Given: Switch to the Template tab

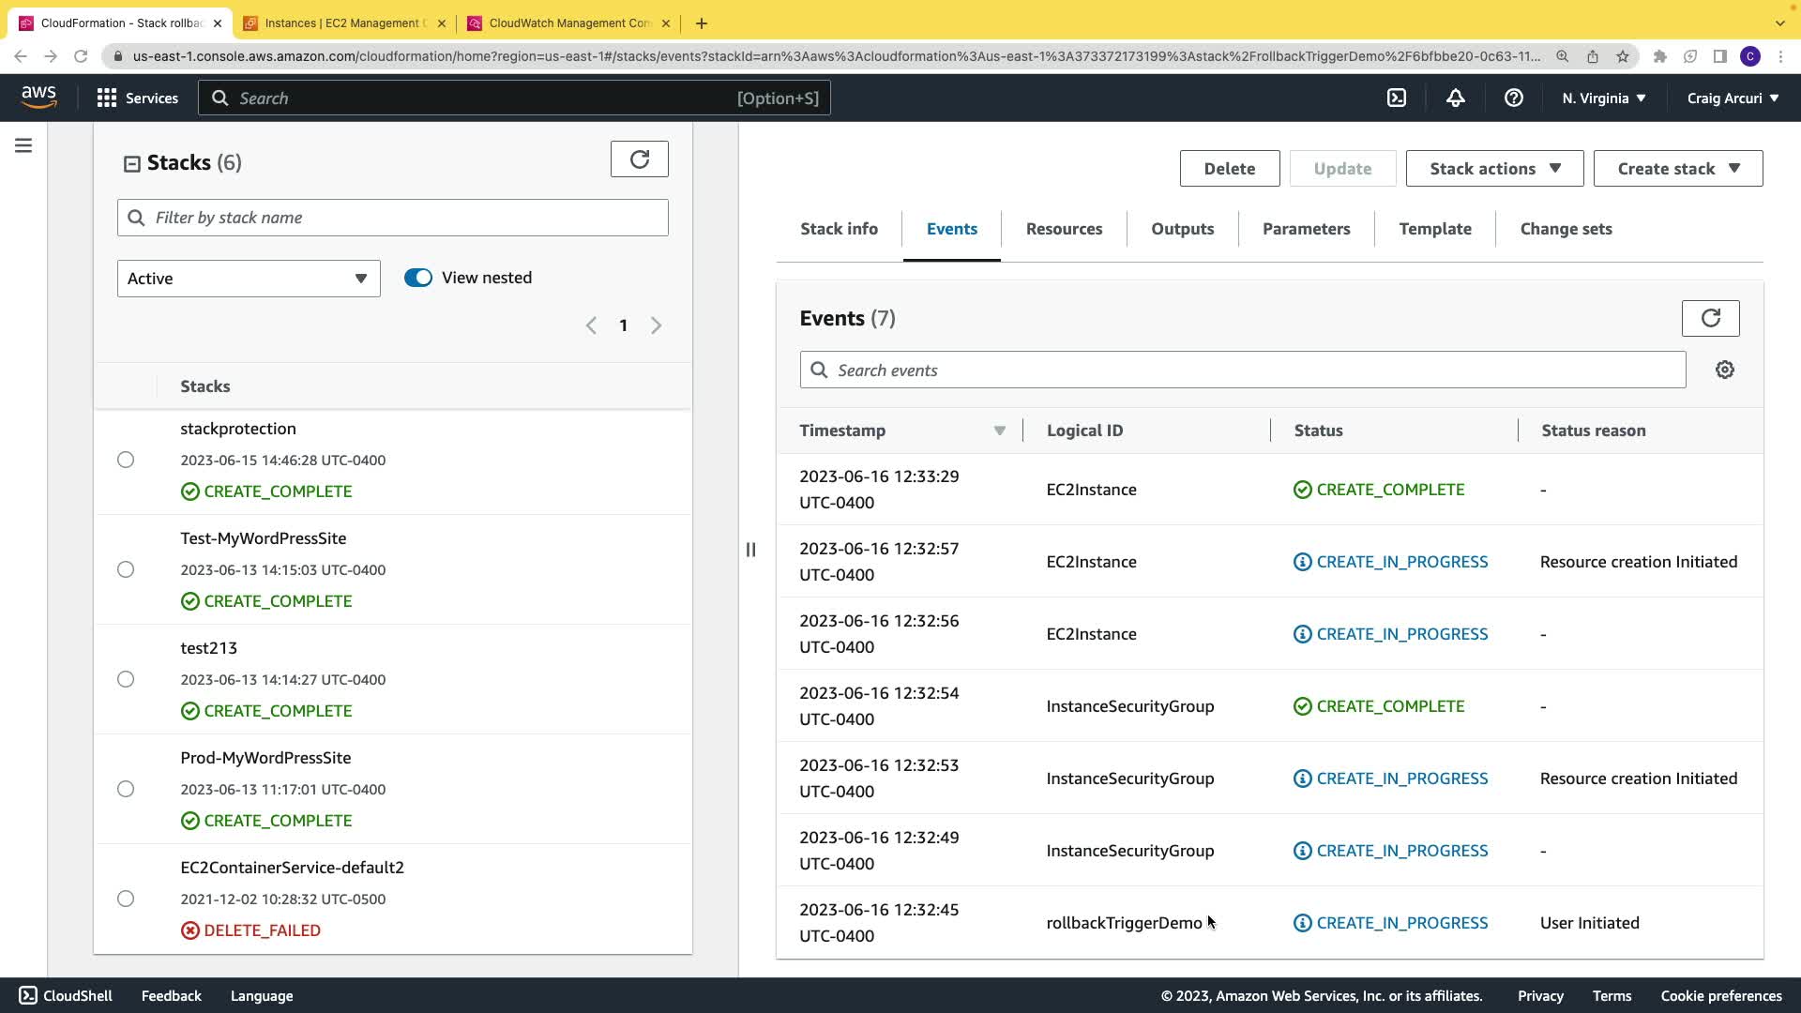Looking at the screenshot, I should pyautogui.click(x=1434, y=229).
